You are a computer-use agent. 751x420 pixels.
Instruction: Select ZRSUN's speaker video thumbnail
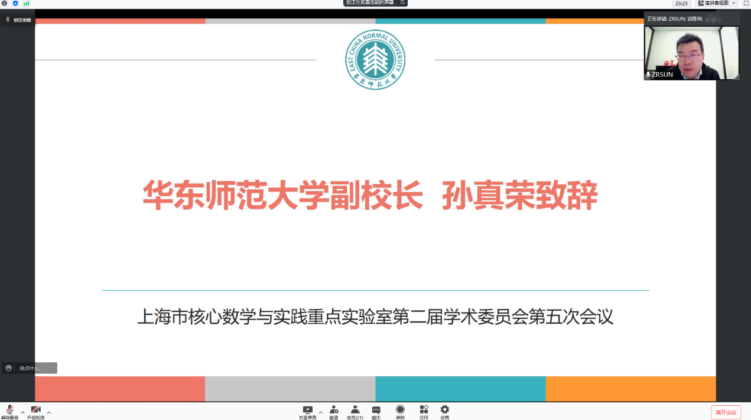691,53
